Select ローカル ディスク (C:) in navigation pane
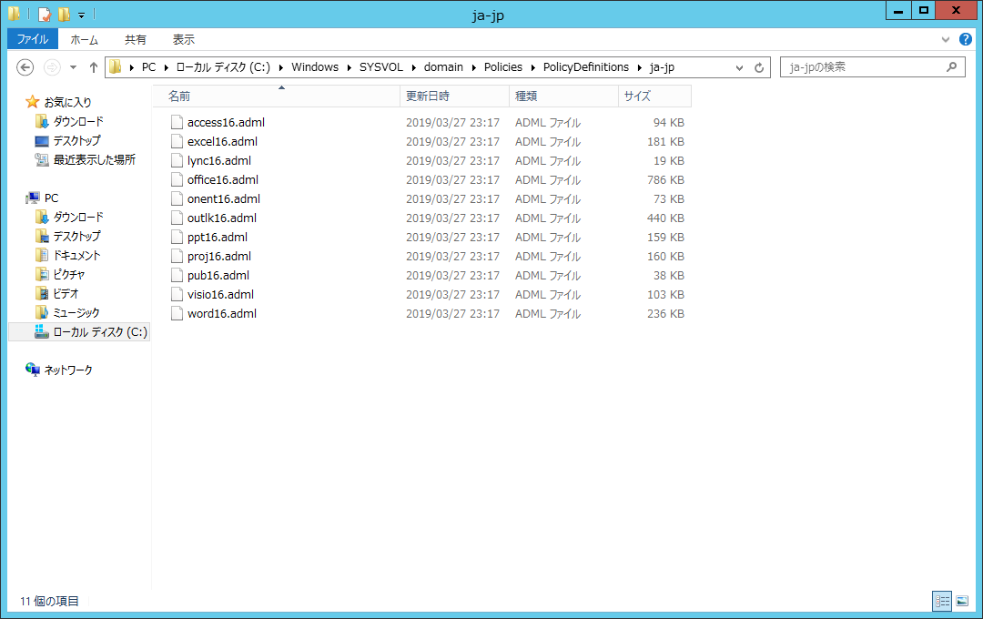The width and height of the screenshot is (983, 619). [x=79, y=331]
